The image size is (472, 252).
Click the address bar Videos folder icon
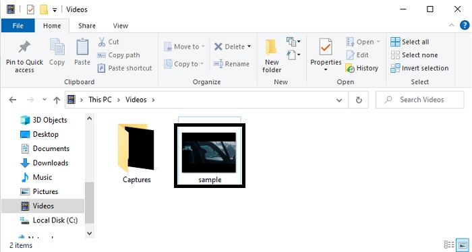point(71,100)
